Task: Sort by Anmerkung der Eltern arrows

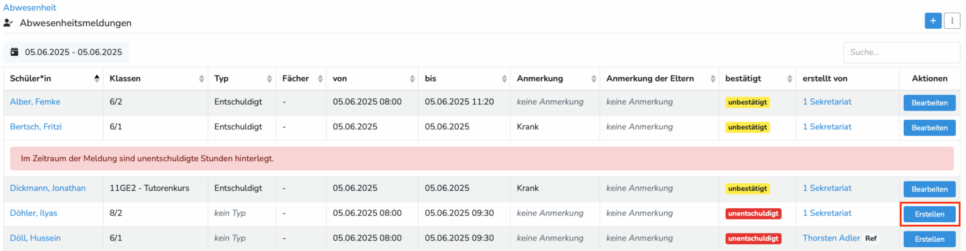Action: (713, 78)
